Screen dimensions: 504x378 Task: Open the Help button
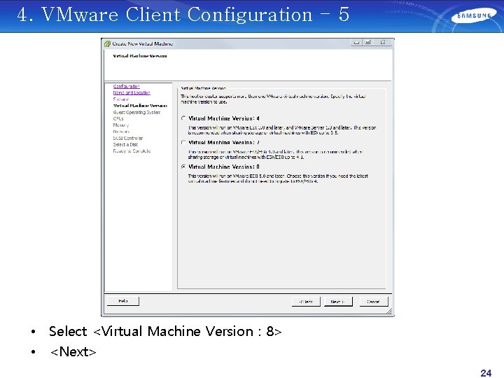(123, 301)
